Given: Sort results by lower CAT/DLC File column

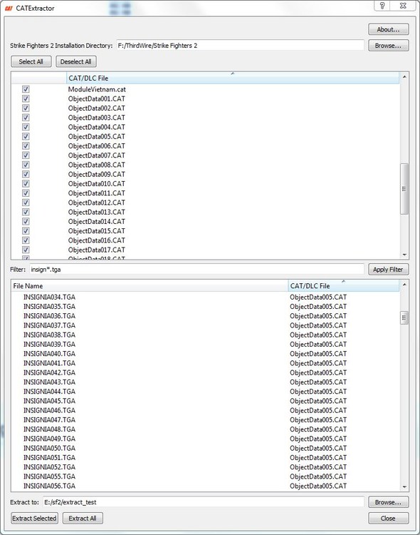Looking at the screenshot, I should click(343, 286).
